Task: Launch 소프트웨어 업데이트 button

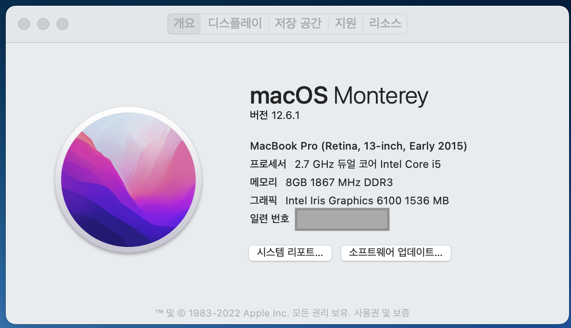Action: (x=396, y=253)
